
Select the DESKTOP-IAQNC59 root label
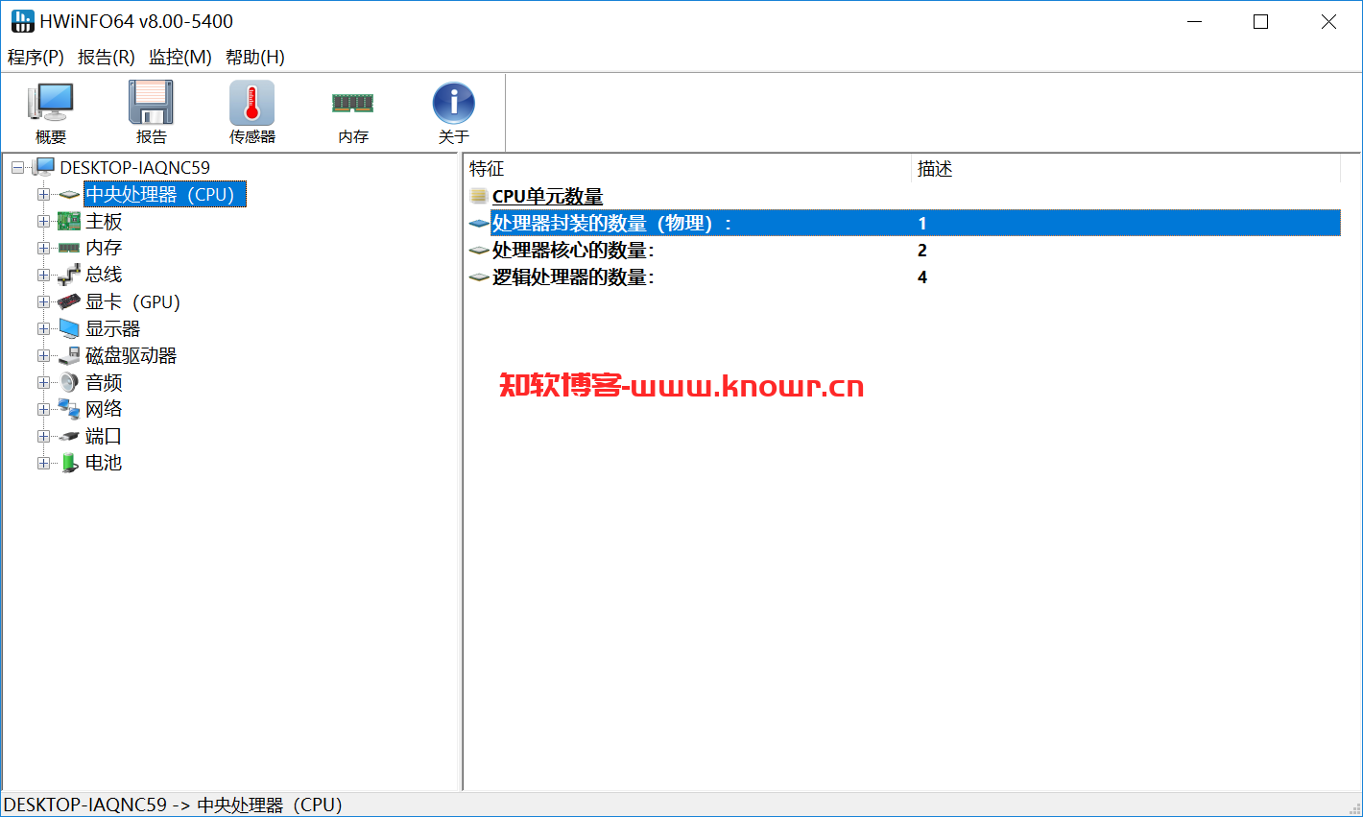click(135, 168)
